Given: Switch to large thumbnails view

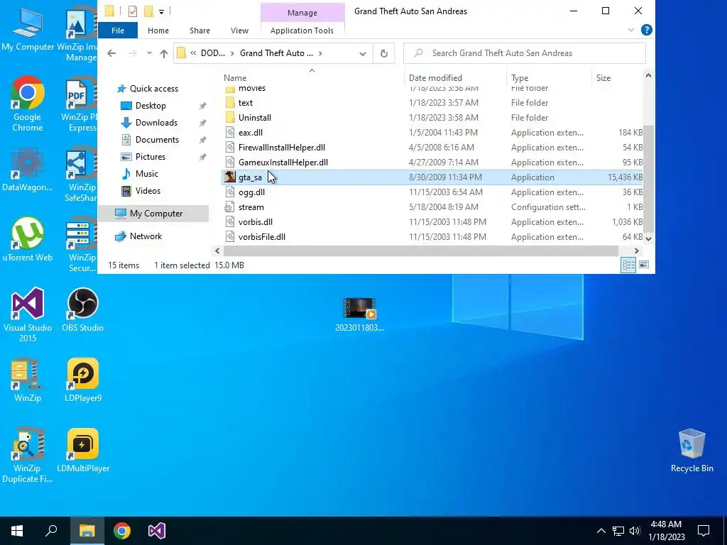Looking at the screenshot, I should tap(644, 265).
